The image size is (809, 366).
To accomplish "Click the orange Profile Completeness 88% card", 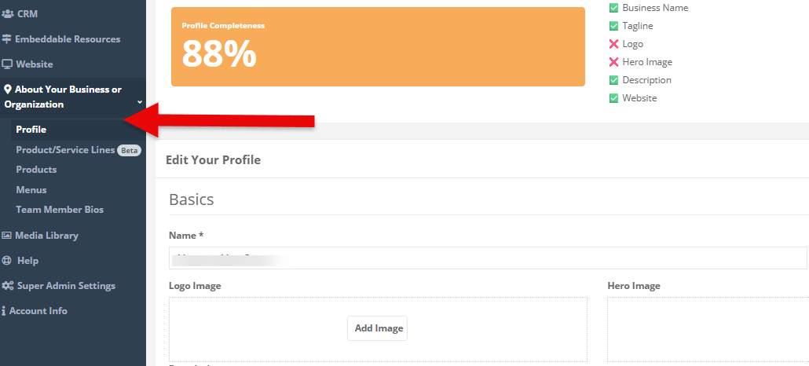I will (378, 46).
